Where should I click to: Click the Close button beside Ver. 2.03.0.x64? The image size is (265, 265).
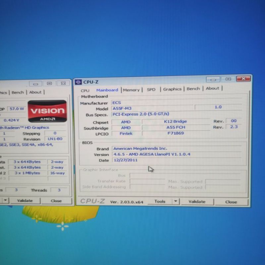pyautogui.click(x=231, y=202)
